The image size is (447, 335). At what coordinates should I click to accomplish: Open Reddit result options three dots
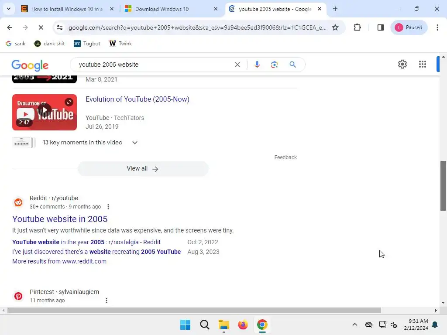(x=108, y=207)
